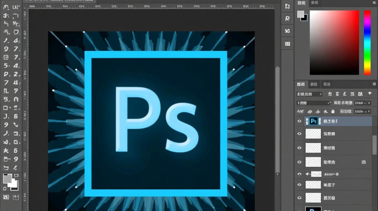Select the Ps thumbnail of the highlighted top layer
This screenshot has width=378, height=211.
[x=314, y=121]
